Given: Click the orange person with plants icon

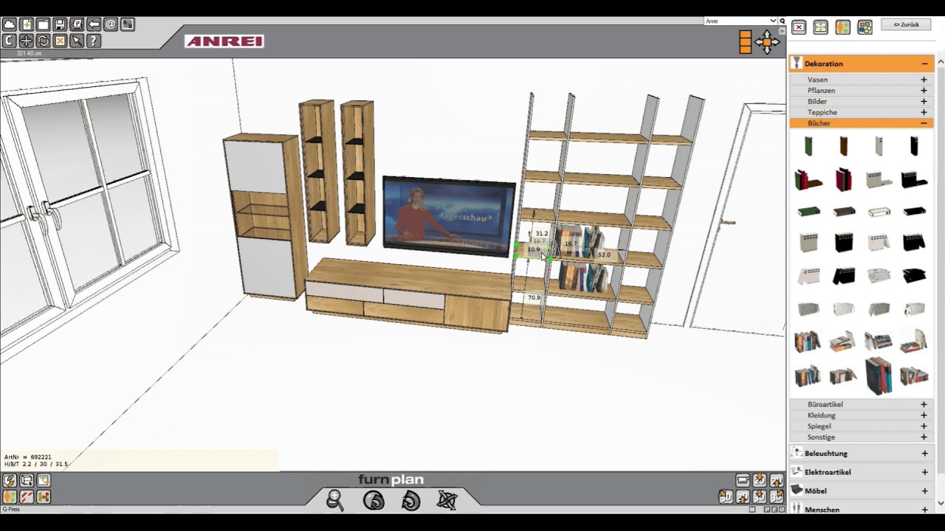Looking at the screenshot, I should [x=842, y=27].
